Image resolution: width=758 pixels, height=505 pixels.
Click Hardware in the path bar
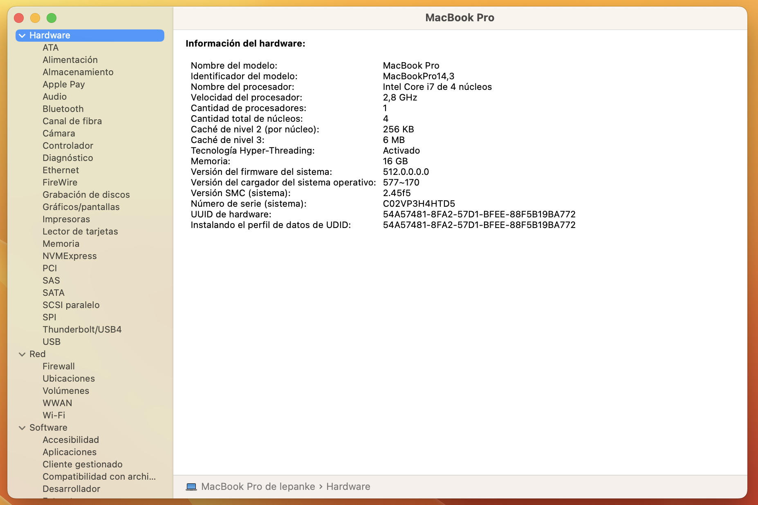pos(348,487)
